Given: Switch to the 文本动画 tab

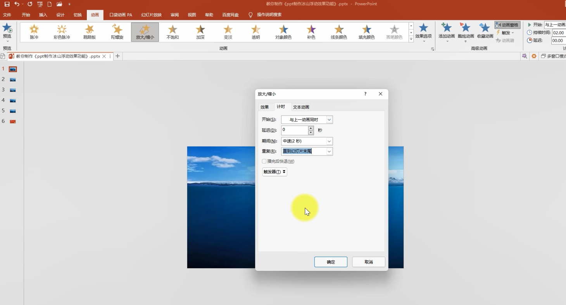Looking at the screenshot, I should 301,107.
